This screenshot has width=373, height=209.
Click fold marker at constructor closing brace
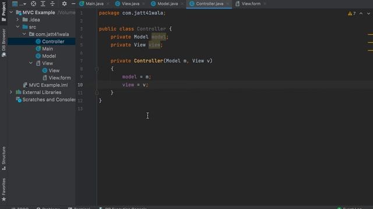(97, 93)
